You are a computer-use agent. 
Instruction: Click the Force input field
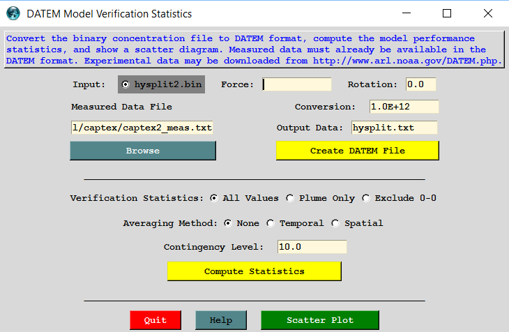coord(297,84)
